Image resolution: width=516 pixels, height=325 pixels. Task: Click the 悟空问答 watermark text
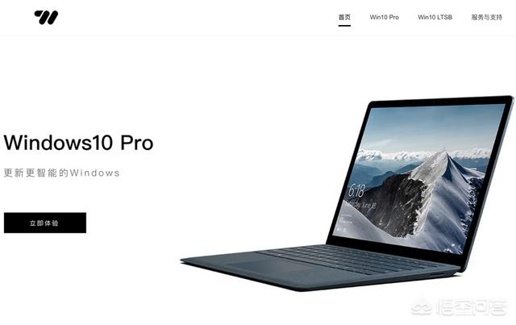click(471, 307)
